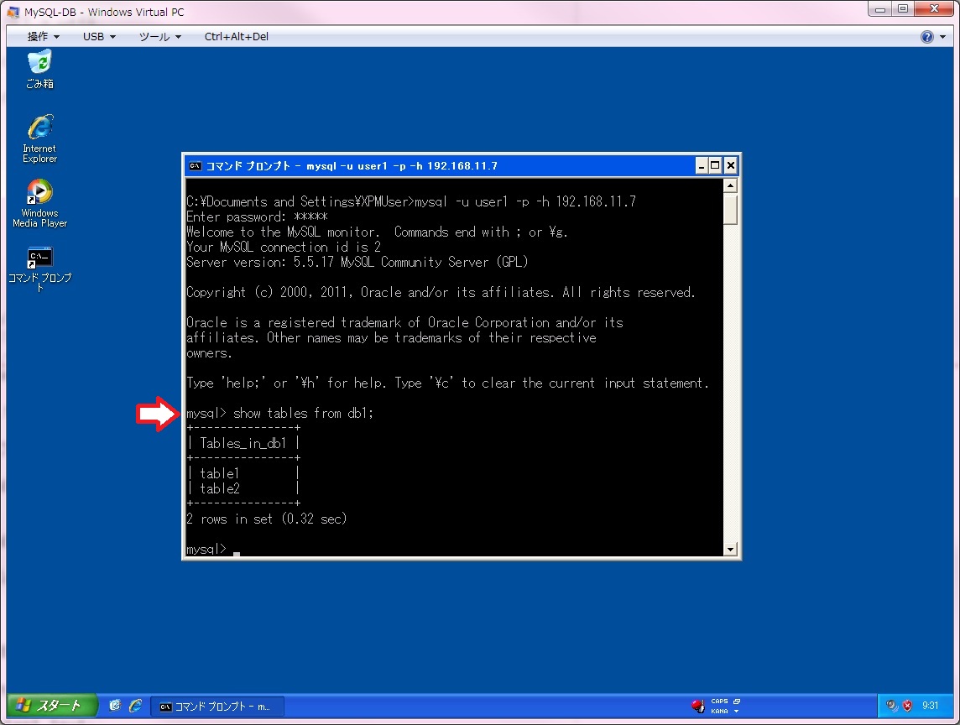This screenshot has width=960, height=725.
Task: Minimize the Windows Virtual PC window
Action: [x=879, y=8]
